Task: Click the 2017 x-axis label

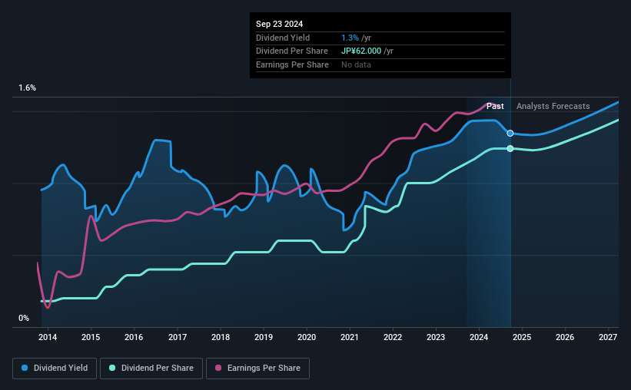Action: click(x=177, y=337)
